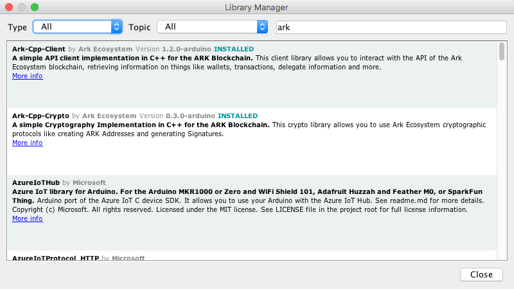The width and height of the screenshot is (514, 289).
Task: Click the green zoom window icon
Action: [x=35, y=7]
